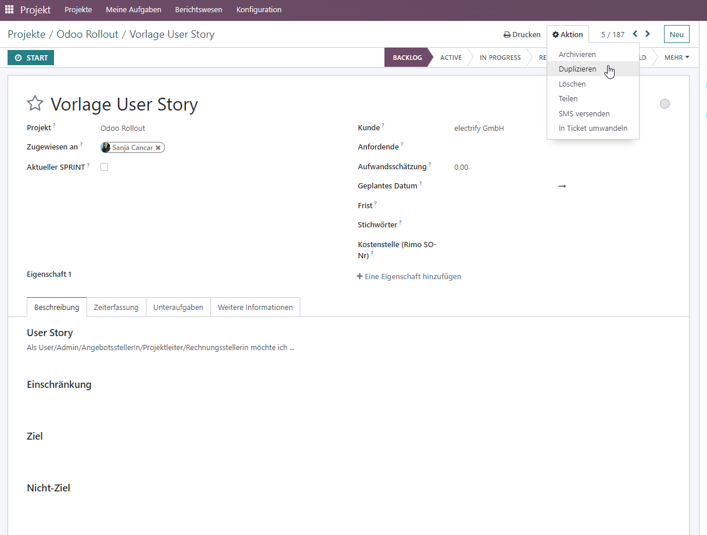The height and width of the screenshot is (535, 707).
Task: Click the record pager 5 / 187
Action: [613, 34]
